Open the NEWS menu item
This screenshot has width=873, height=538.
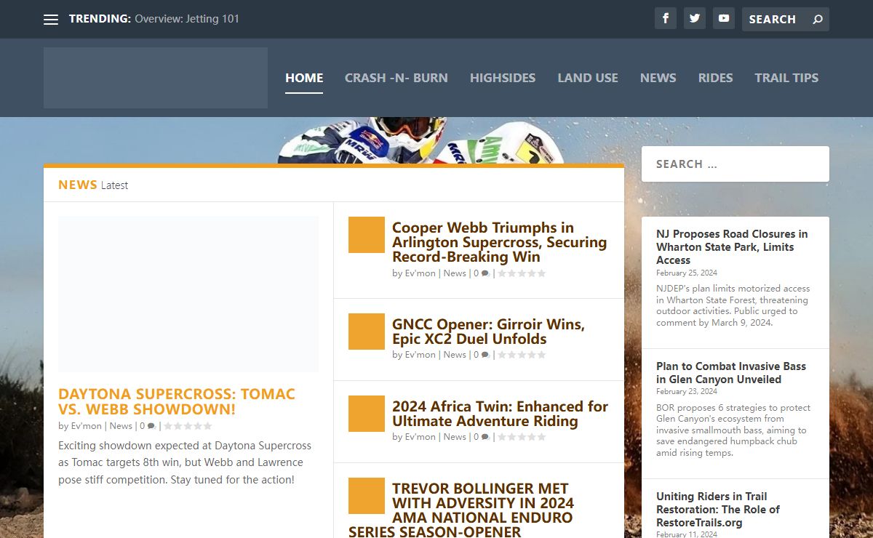coord(658,78)
